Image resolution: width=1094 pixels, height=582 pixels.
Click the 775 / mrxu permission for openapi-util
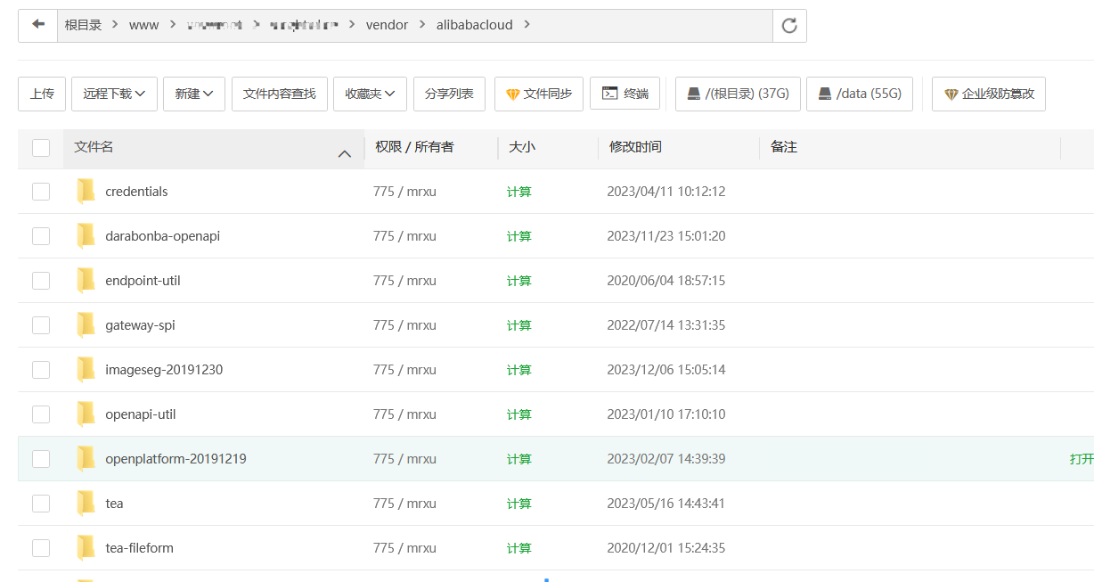(x=404, y=414)
